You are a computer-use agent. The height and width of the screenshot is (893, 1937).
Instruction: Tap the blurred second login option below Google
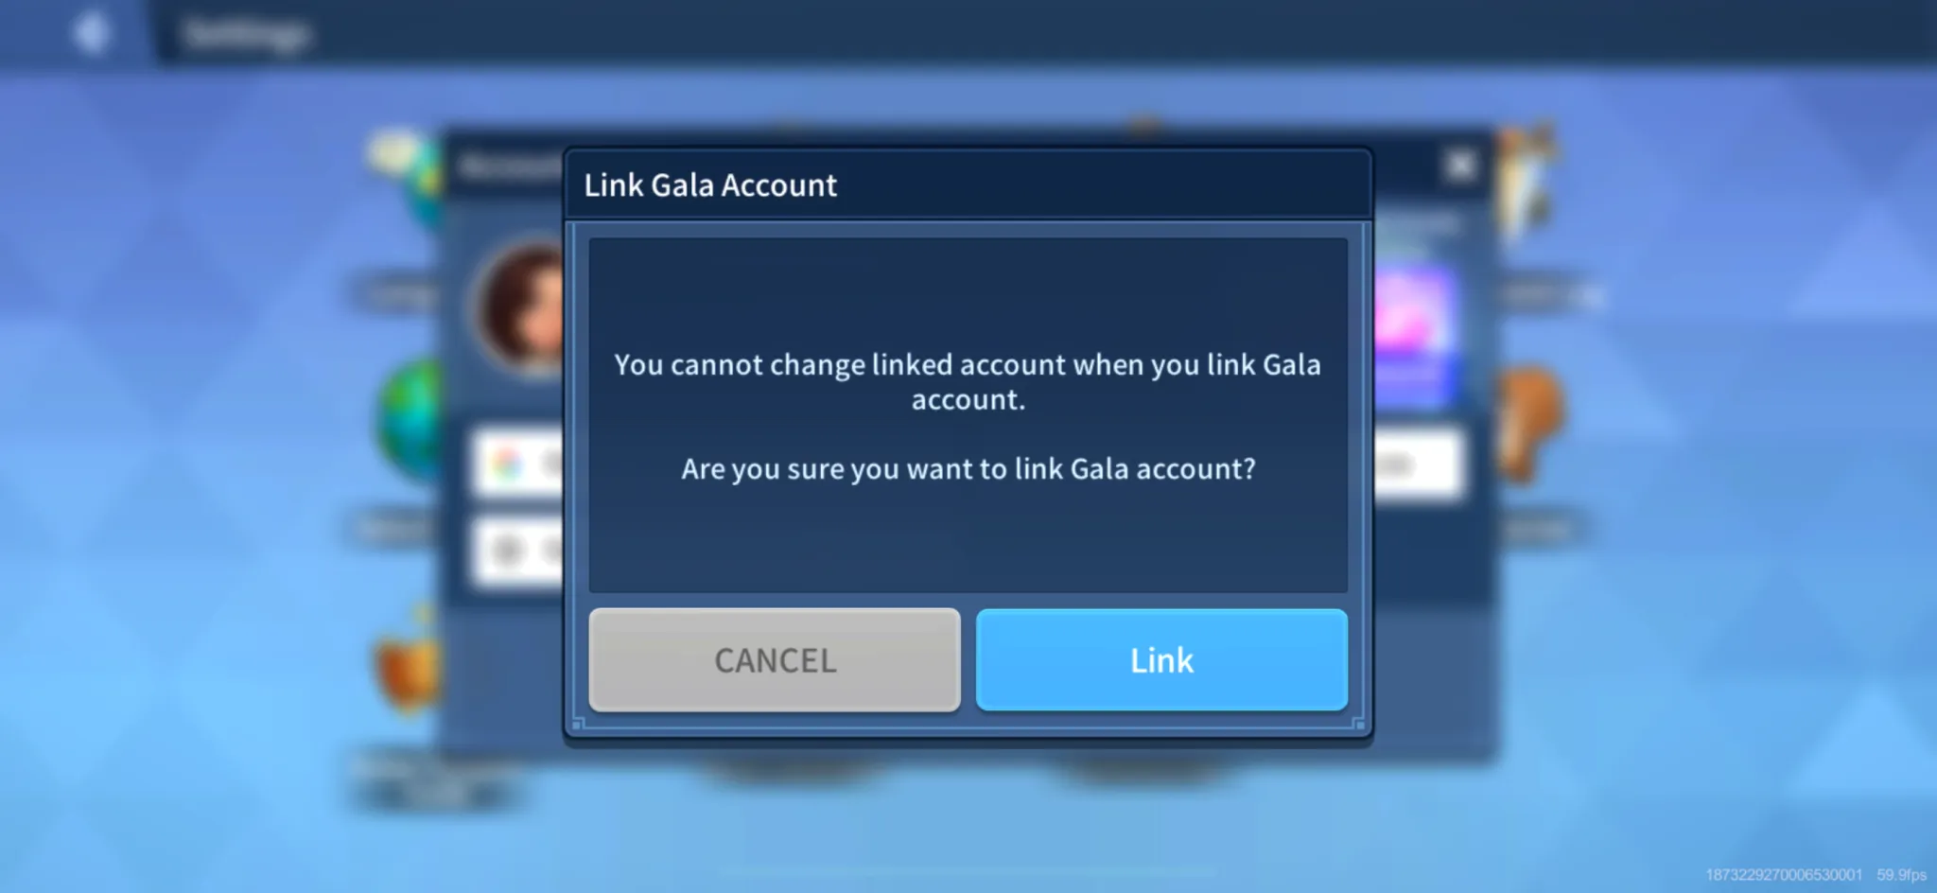(518, 551)
